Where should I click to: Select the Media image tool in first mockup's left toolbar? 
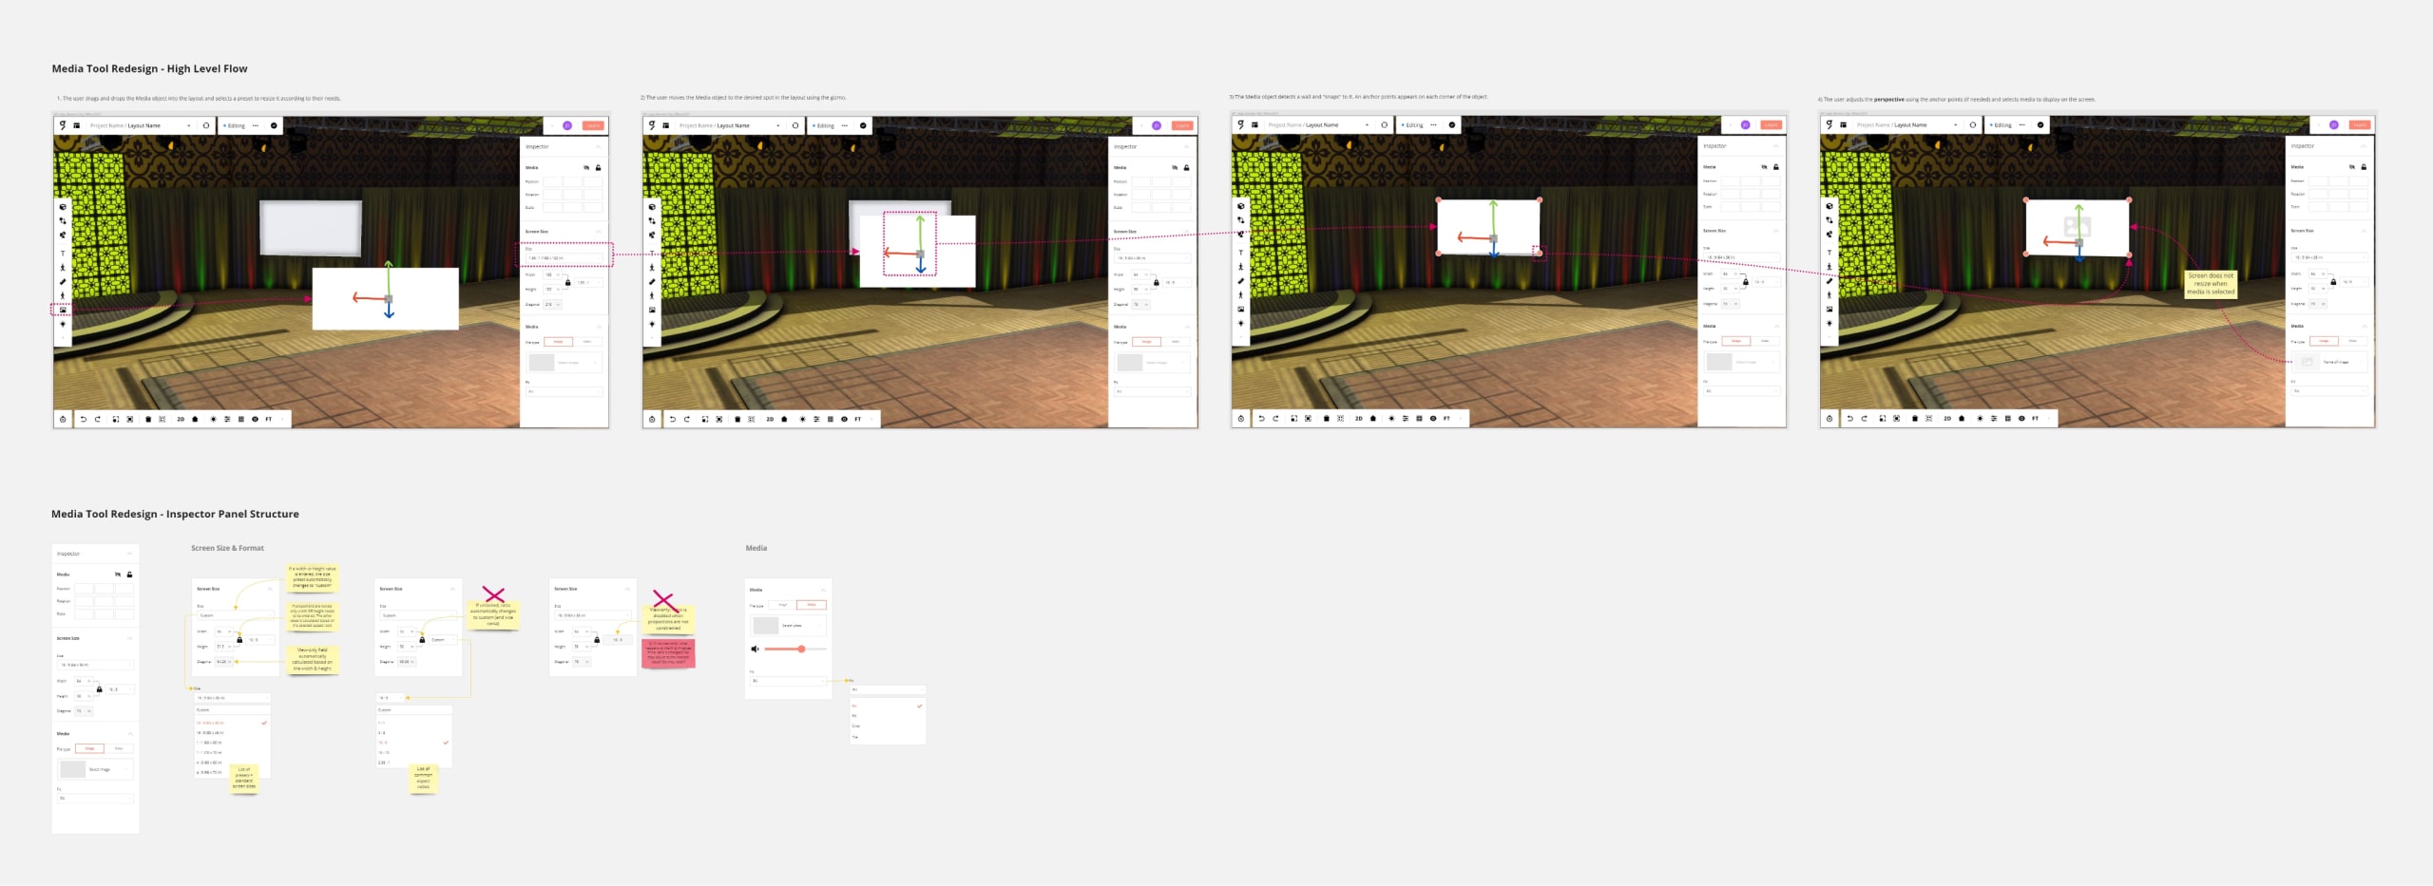click(x=64, y=310)
